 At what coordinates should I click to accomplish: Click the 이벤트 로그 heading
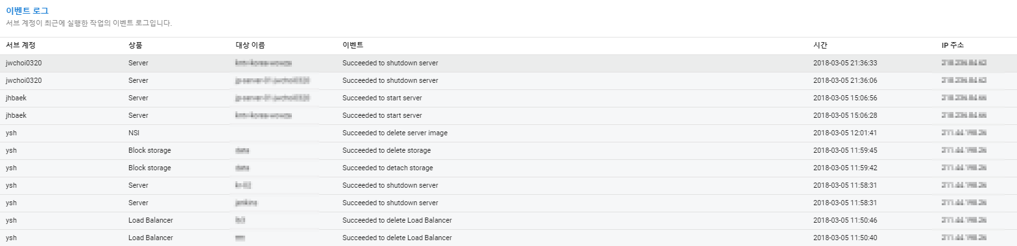click(27, 11)
